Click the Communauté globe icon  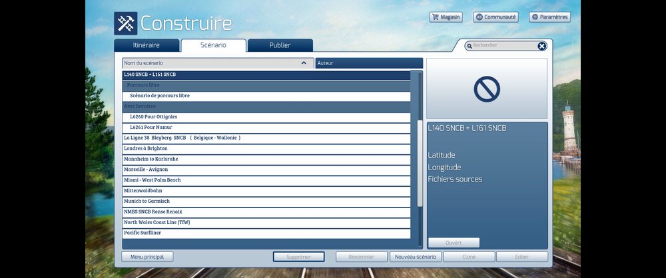click(479, 17)
